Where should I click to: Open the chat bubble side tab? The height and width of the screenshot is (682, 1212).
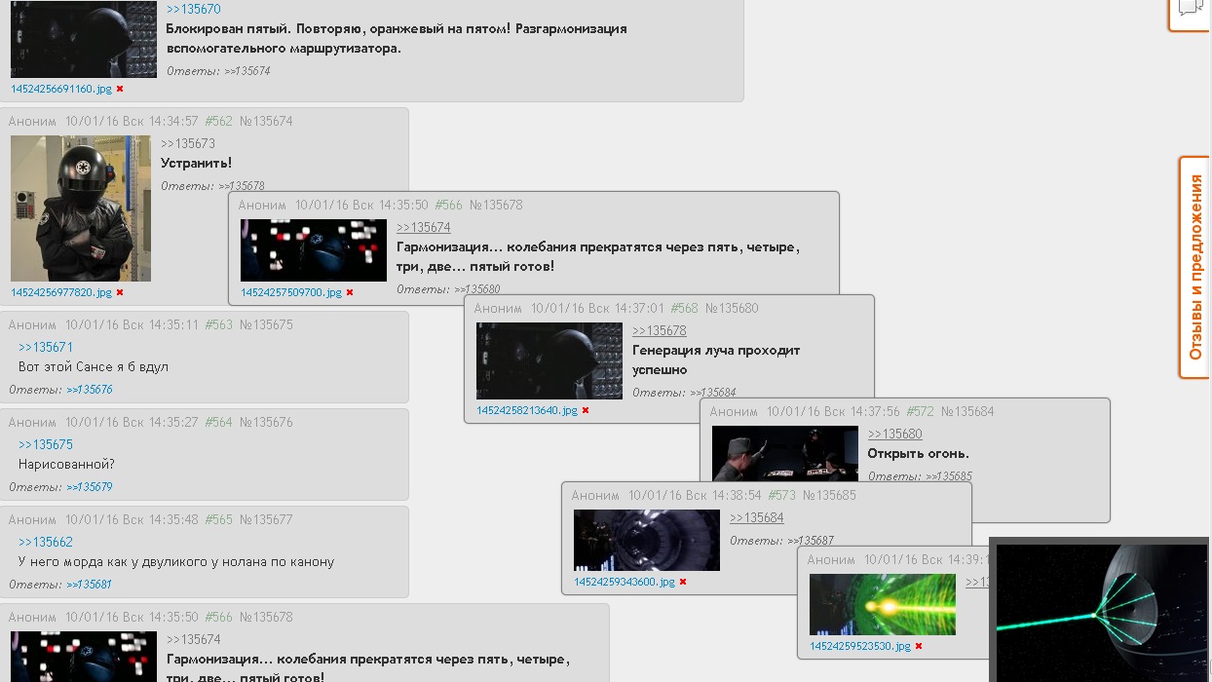click(1190, 12)
